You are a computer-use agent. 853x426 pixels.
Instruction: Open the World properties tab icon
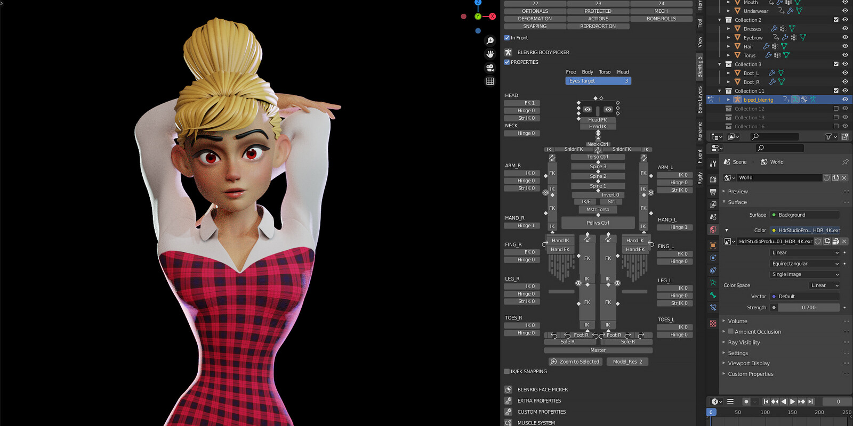(713, 230)
